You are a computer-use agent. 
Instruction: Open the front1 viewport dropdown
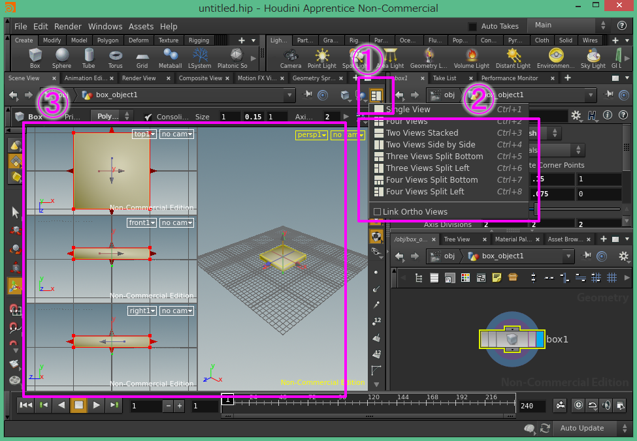[x=141, y=222]
